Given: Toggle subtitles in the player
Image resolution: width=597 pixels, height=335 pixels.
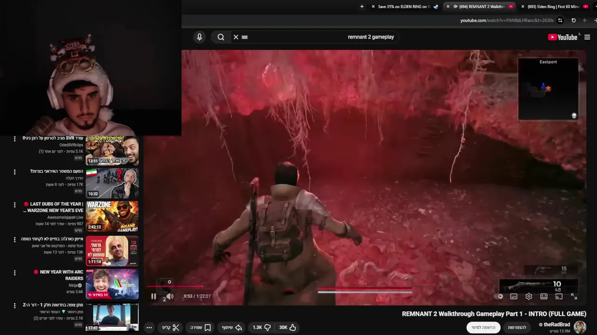Looking at the screenshot, I should pos(514,296).
